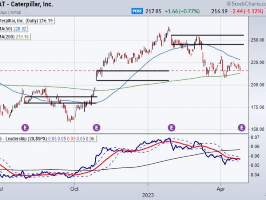Screen dimensions: 266x200
Task: Click the 0.04 indicator axis label
Action: (255, 175)
